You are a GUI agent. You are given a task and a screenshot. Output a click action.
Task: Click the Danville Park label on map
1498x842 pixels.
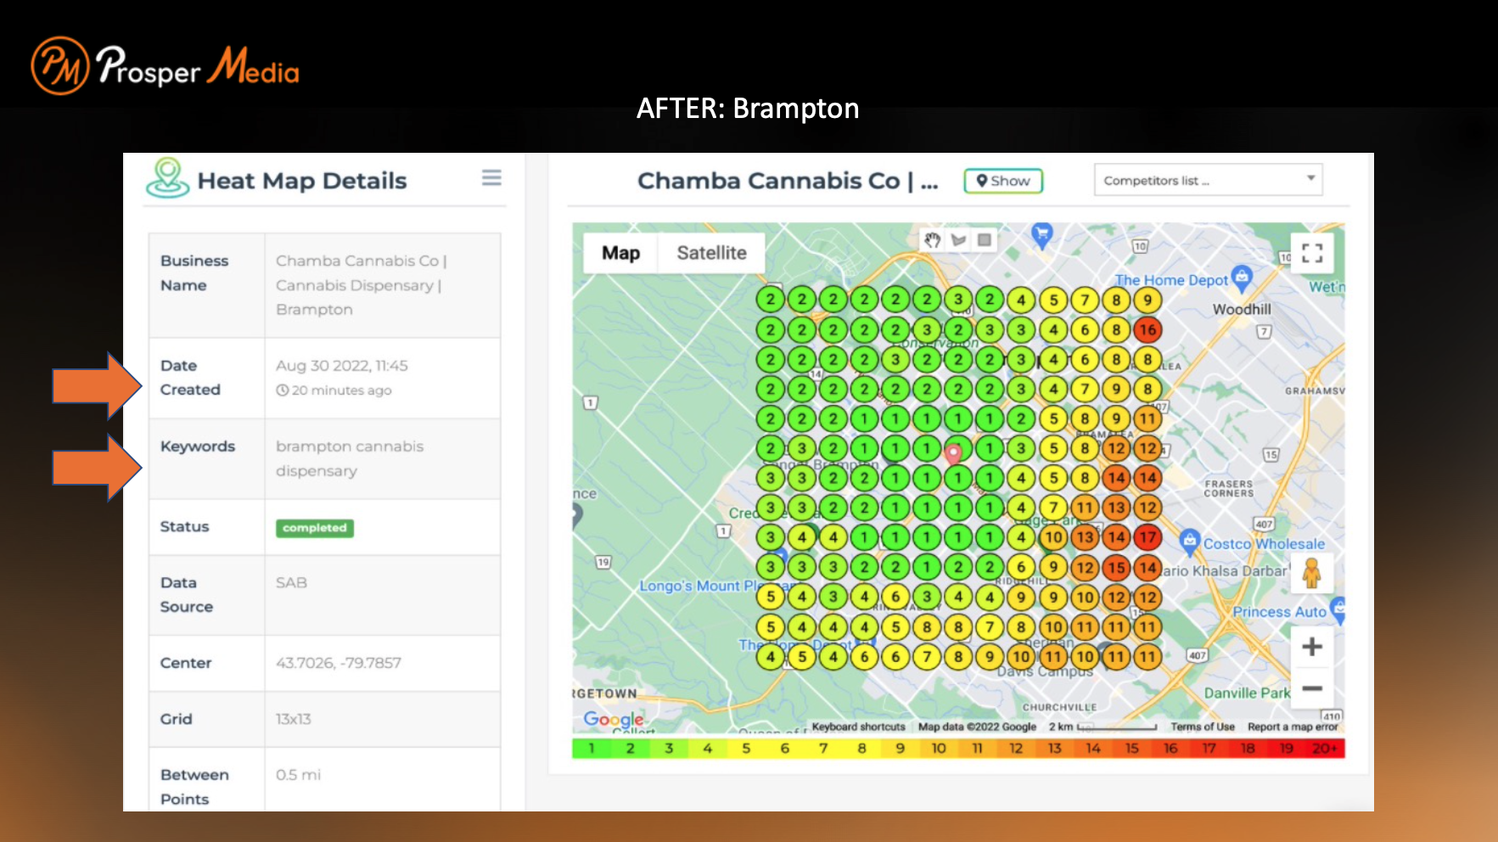click(x=1247, y=693)
